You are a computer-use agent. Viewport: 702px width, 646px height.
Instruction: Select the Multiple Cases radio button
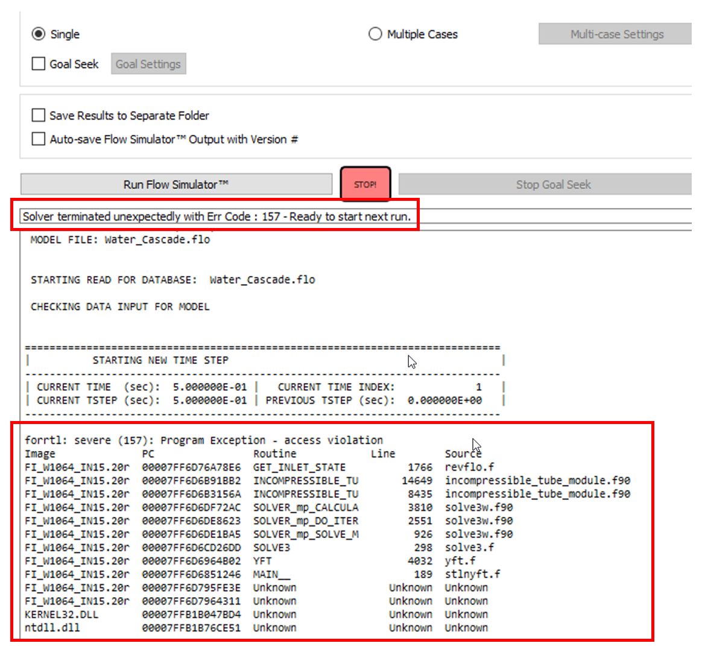(375, 34)
